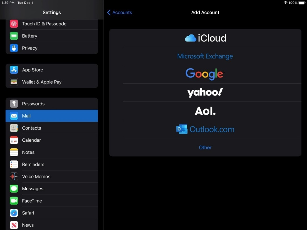Viewport: 307px width, 230px height.
Task: Tap the 1:39 PM clock
Action: [x=8, y=3]
